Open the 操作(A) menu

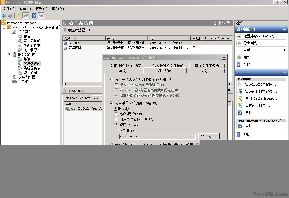(x=25, y=9)
